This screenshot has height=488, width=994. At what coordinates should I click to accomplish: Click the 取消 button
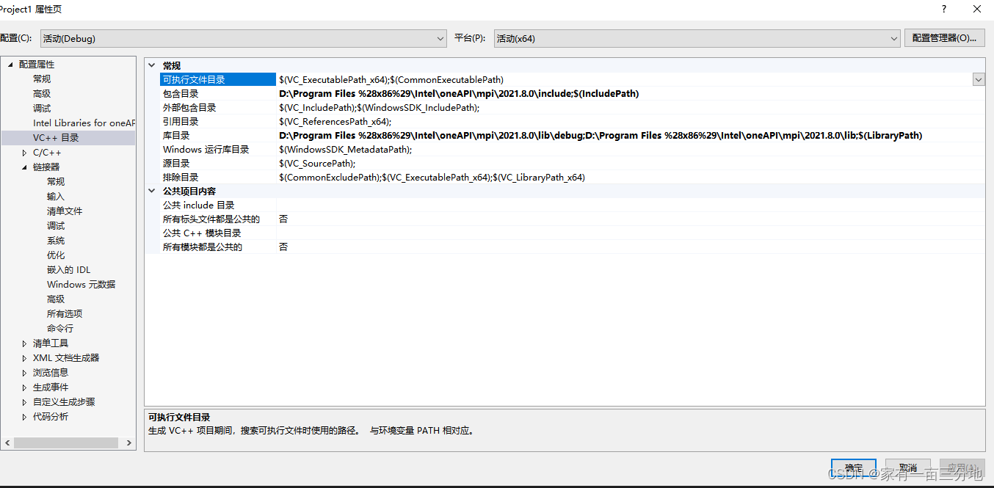coord(907,467)
